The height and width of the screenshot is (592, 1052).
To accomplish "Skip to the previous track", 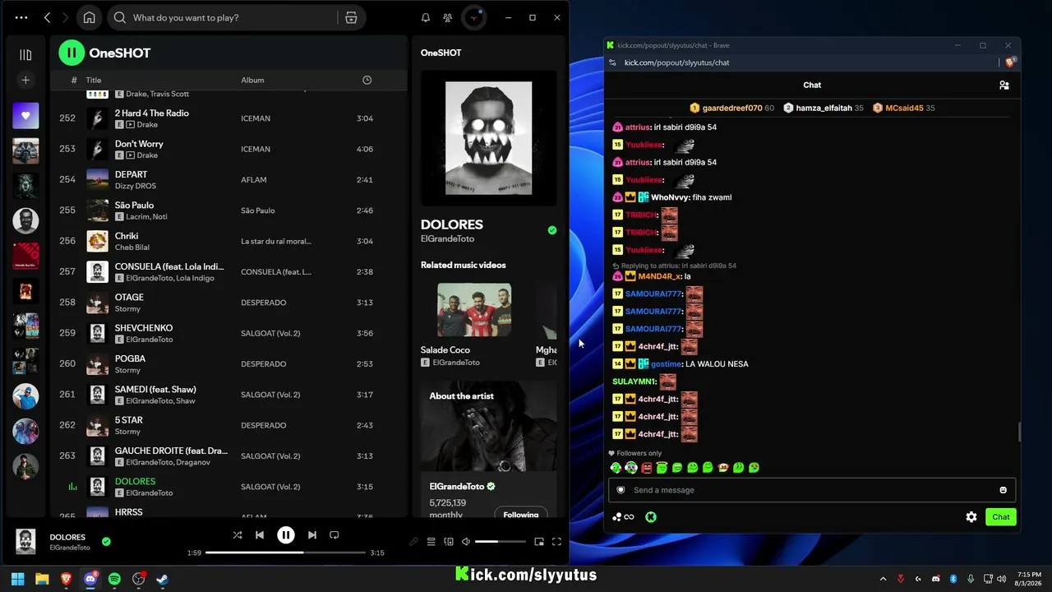I will pos(260,535).
